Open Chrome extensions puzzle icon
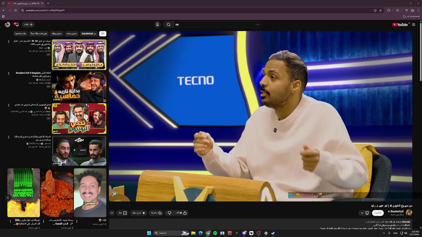The width and height of the screenshot is (422, 237). tap(389, 10)
